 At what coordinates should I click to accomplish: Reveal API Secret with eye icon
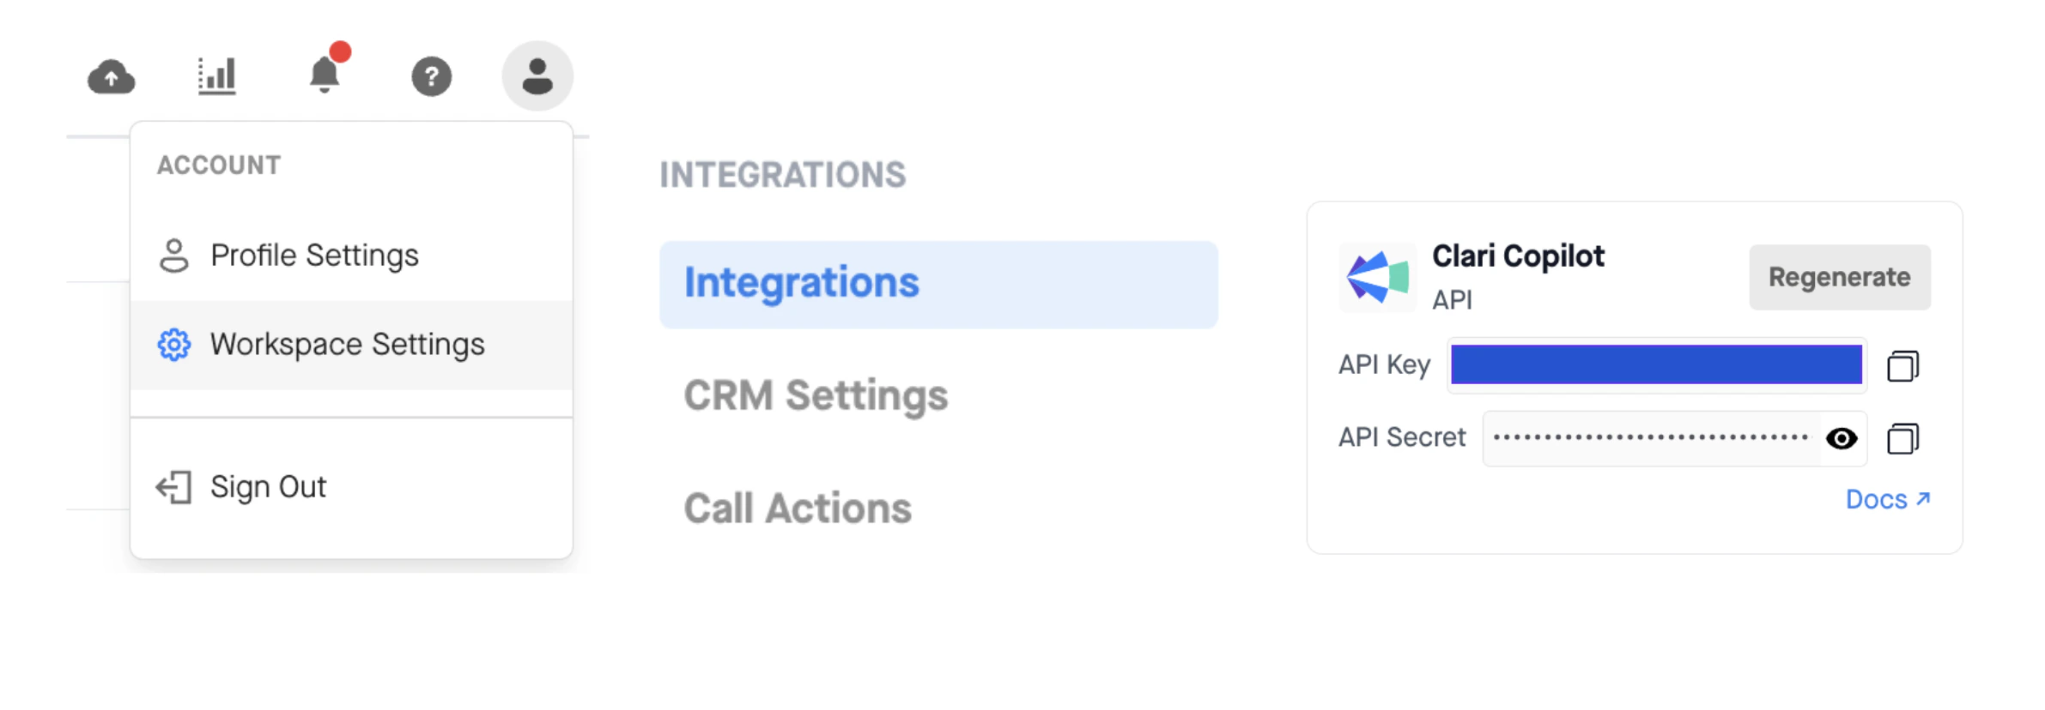(1842, 439)
